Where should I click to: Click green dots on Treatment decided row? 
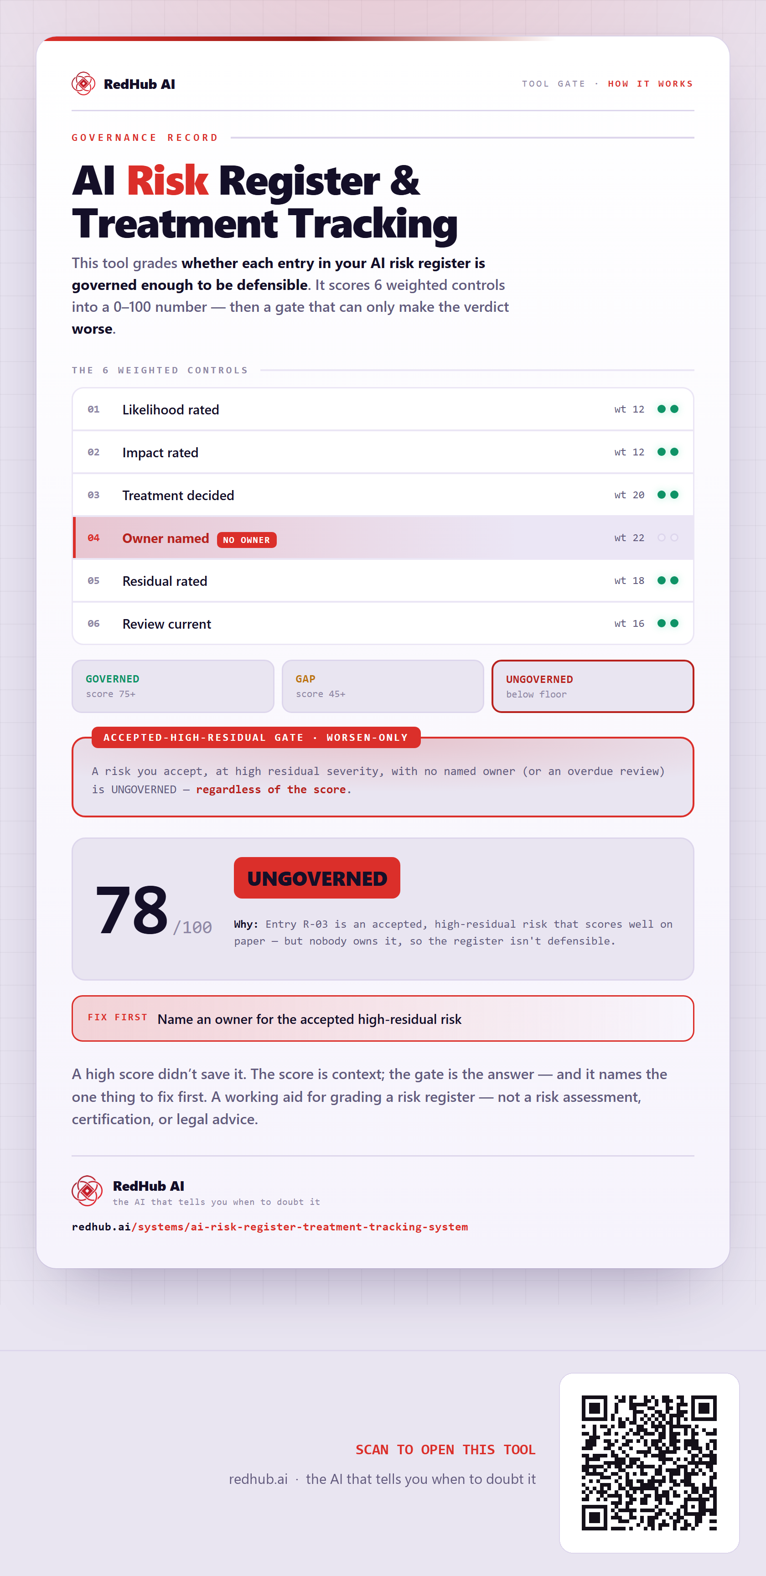(668, 495)
